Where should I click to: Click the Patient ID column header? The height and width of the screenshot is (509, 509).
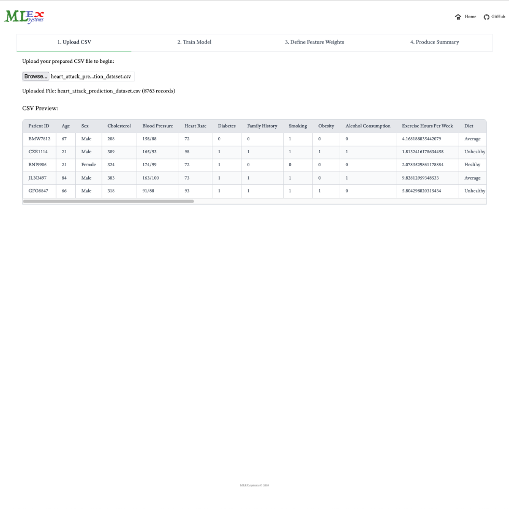[x=39, y=126]
